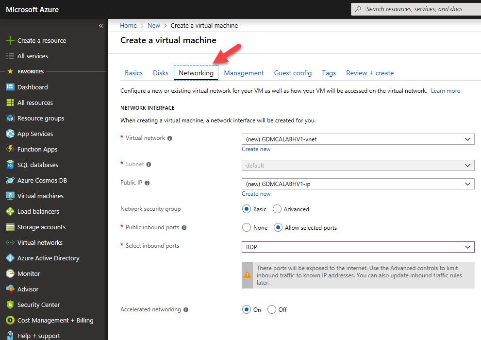This screenshot has width=481, height=340.
Task: Click Create new under Virtual network
Action: [x=256, y=149]
